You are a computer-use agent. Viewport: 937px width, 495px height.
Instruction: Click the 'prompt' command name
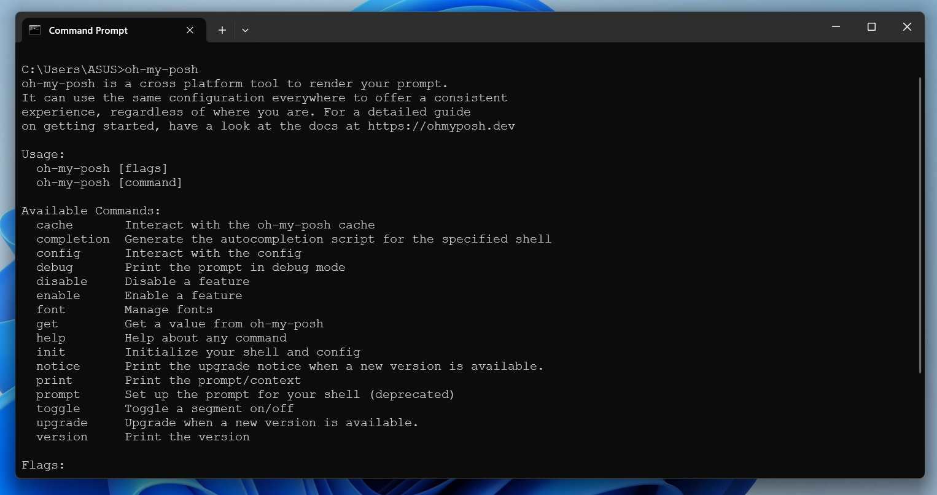[x=58, y=395]
